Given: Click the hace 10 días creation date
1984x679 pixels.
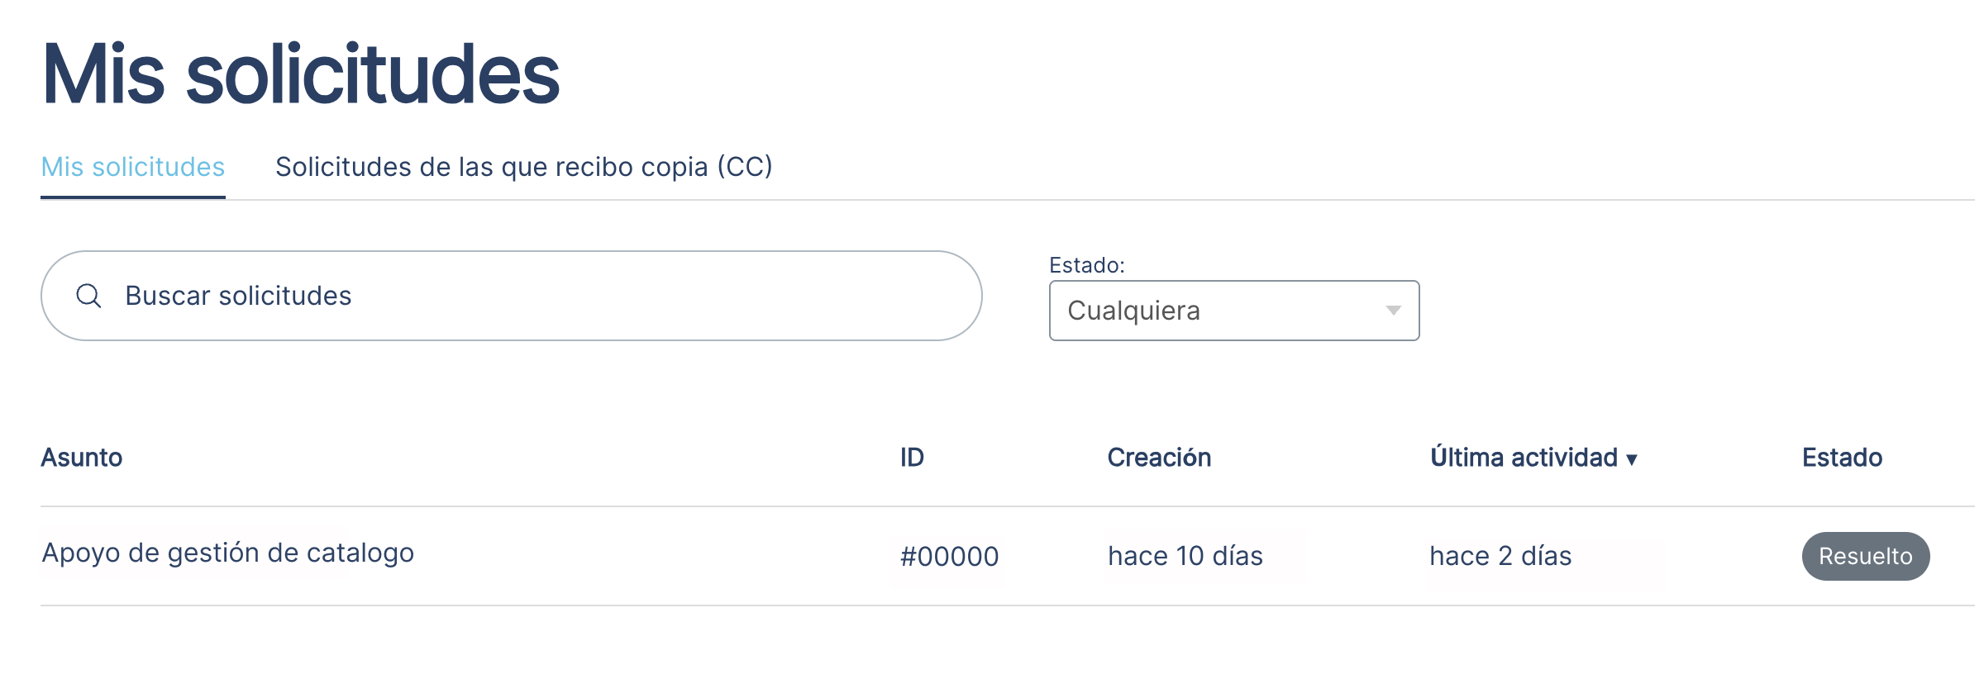Looking at the screenshot, I should coord(1185,556).
